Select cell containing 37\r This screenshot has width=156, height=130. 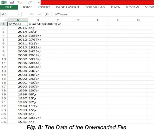pos(38,102)
